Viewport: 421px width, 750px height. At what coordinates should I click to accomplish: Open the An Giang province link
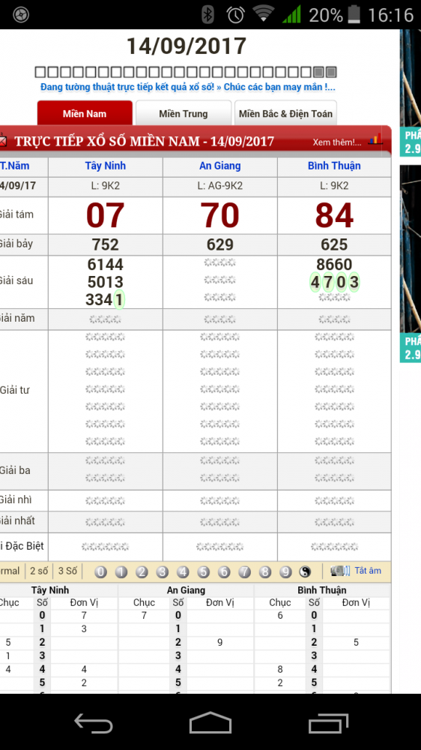tap(219, 166)
